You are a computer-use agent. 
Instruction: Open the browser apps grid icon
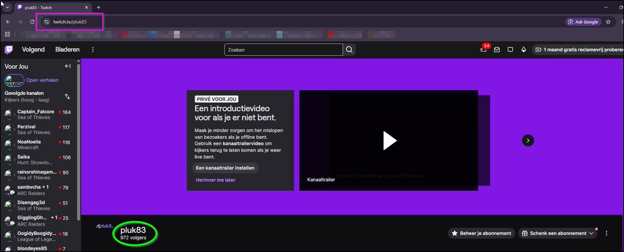click(8, 34)
